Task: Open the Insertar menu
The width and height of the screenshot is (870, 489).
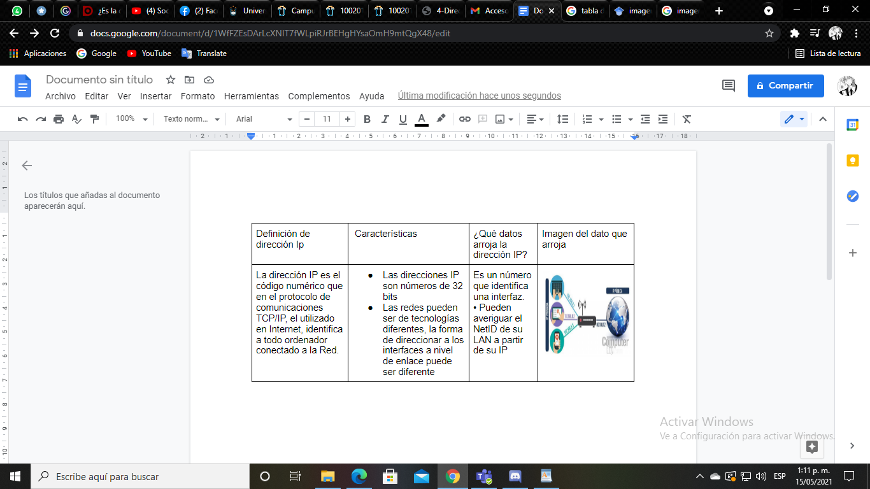Action: (156, 96)
